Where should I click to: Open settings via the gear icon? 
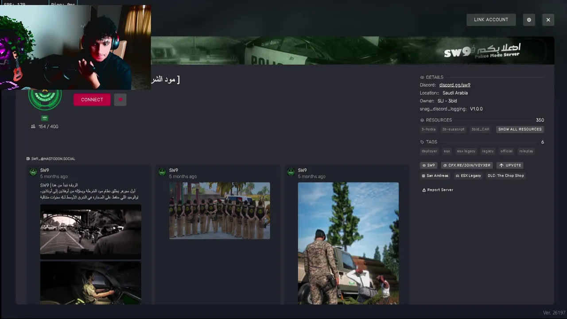(529, 19)
